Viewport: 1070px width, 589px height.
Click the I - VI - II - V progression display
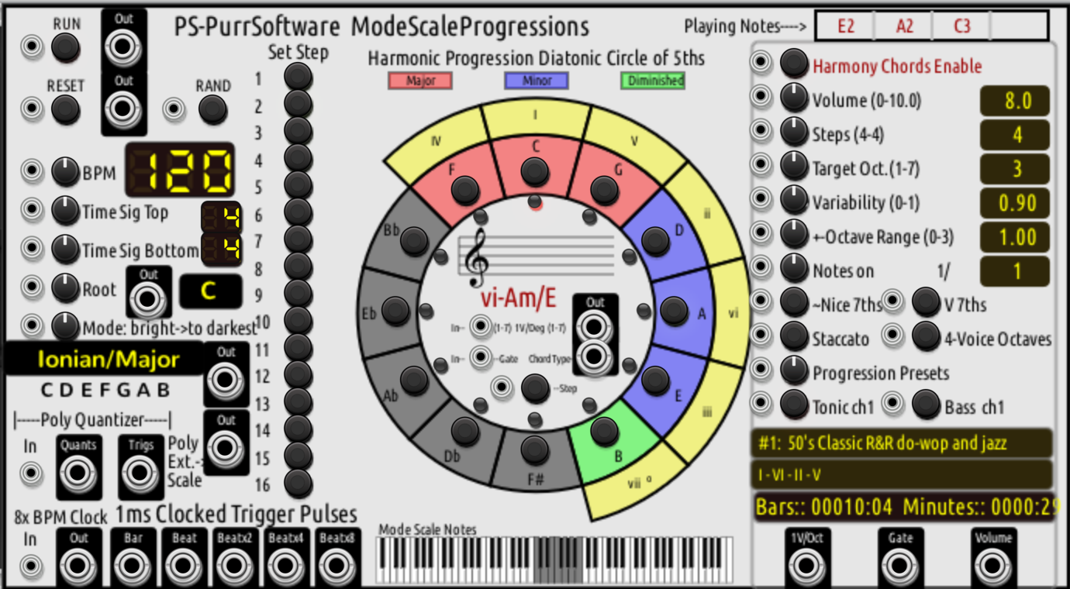[x=902, y=474]
